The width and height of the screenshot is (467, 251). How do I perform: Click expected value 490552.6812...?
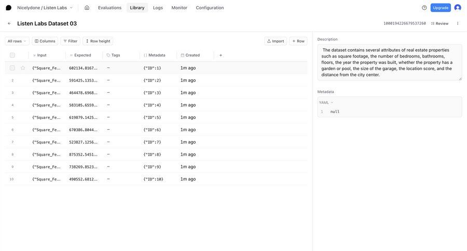coord(84,179)
